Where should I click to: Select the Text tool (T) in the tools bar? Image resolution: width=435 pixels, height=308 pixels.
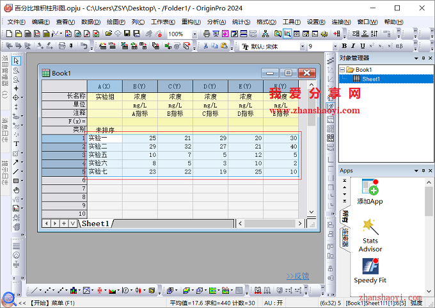[x=16, y=144]
